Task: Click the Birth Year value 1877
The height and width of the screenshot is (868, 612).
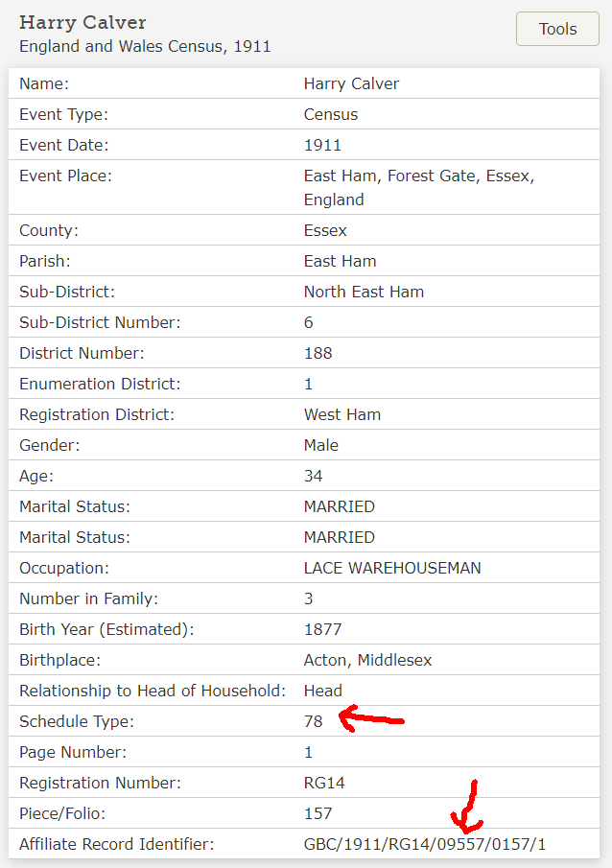Action: 322,629
